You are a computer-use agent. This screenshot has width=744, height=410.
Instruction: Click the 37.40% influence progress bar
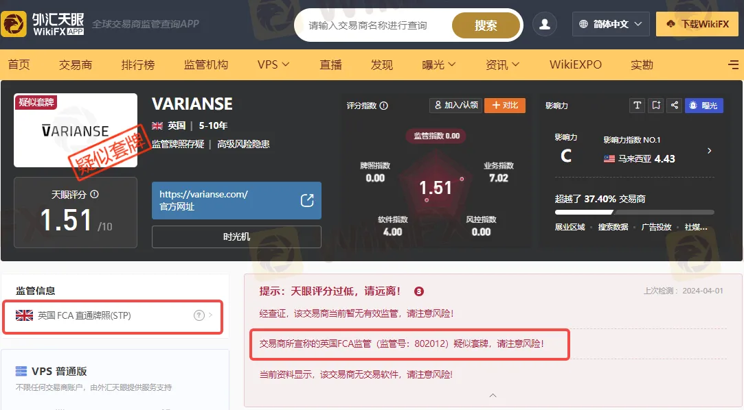[x=634, y=212]
